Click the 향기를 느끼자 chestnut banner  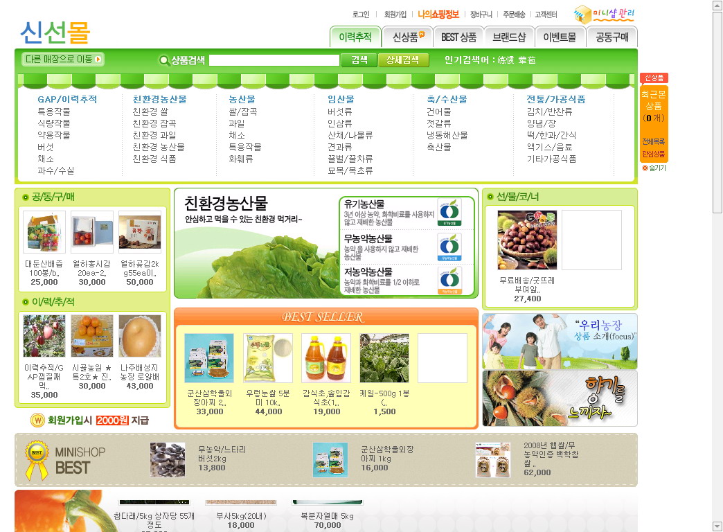point(560,398)
